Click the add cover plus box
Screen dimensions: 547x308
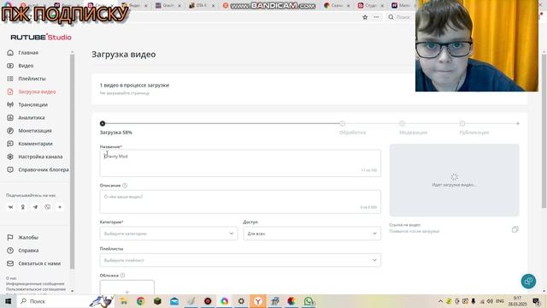coord(127,287)
